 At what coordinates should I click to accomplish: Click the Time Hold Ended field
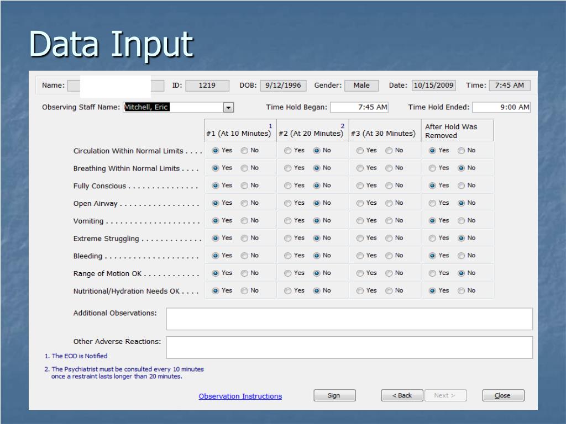(501, 107)
